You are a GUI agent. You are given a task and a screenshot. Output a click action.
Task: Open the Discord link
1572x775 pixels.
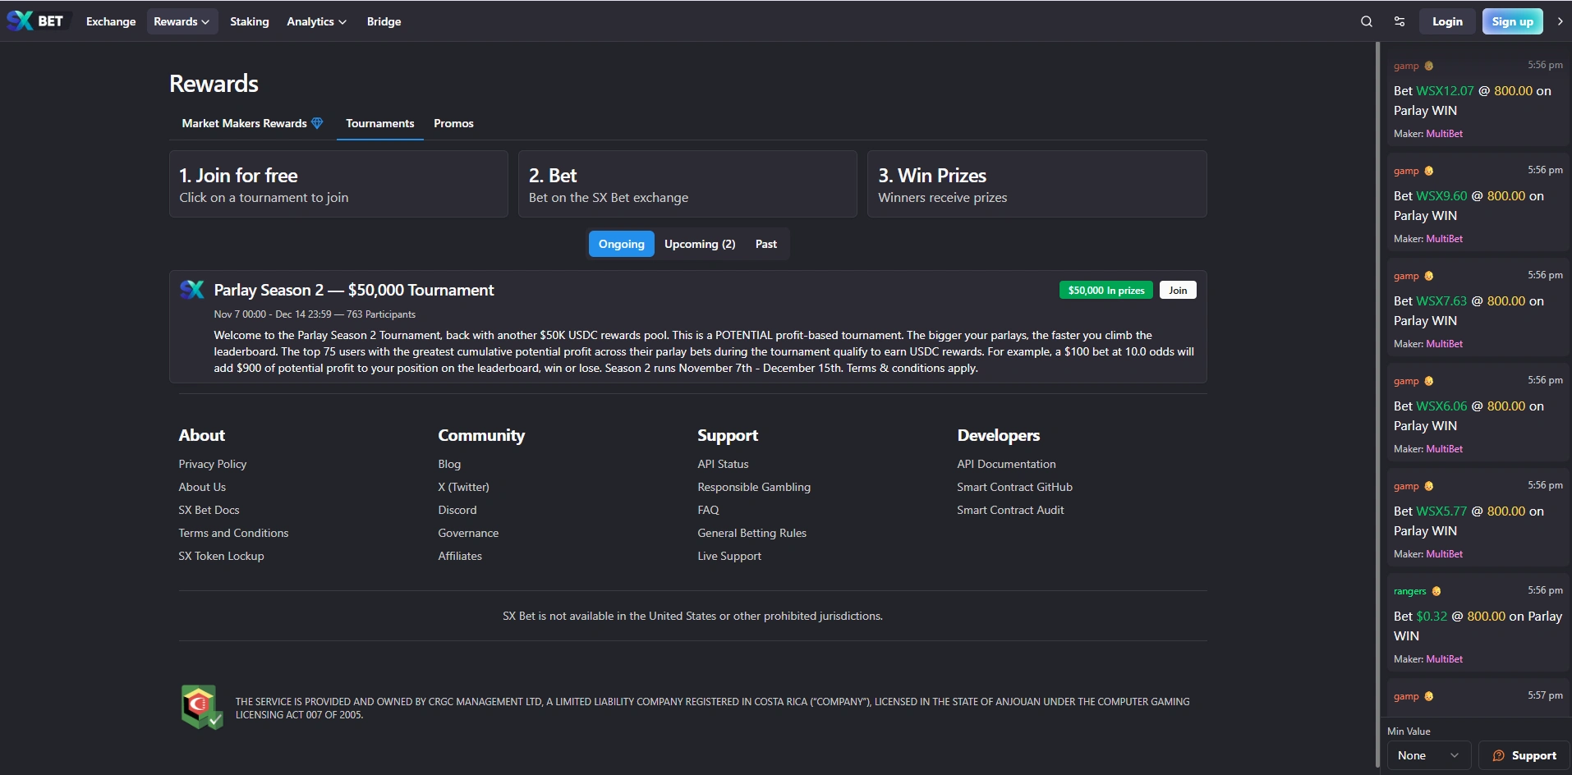[457, 510]
